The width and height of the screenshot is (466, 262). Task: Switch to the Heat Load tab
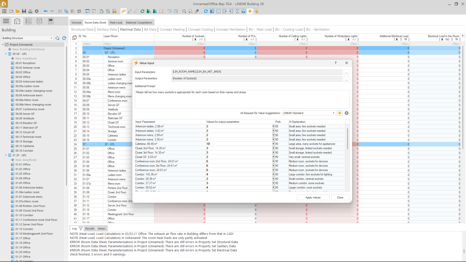click(x=116, y=23)
